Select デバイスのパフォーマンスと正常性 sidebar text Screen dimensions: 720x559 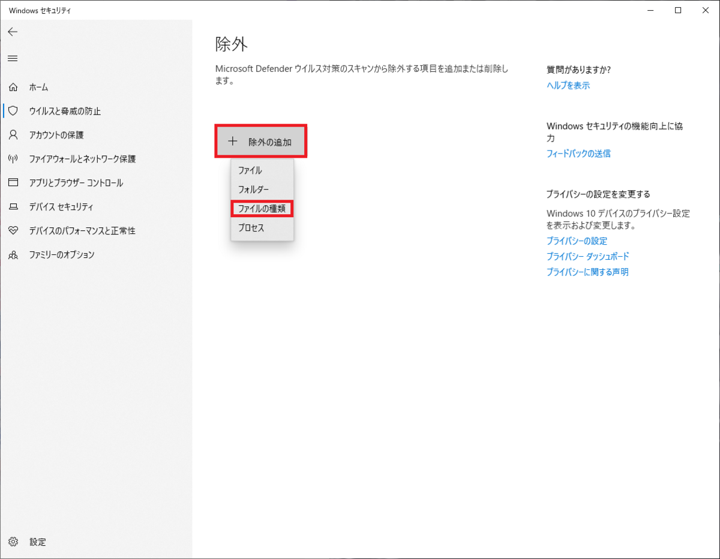[x=82, y=231]
